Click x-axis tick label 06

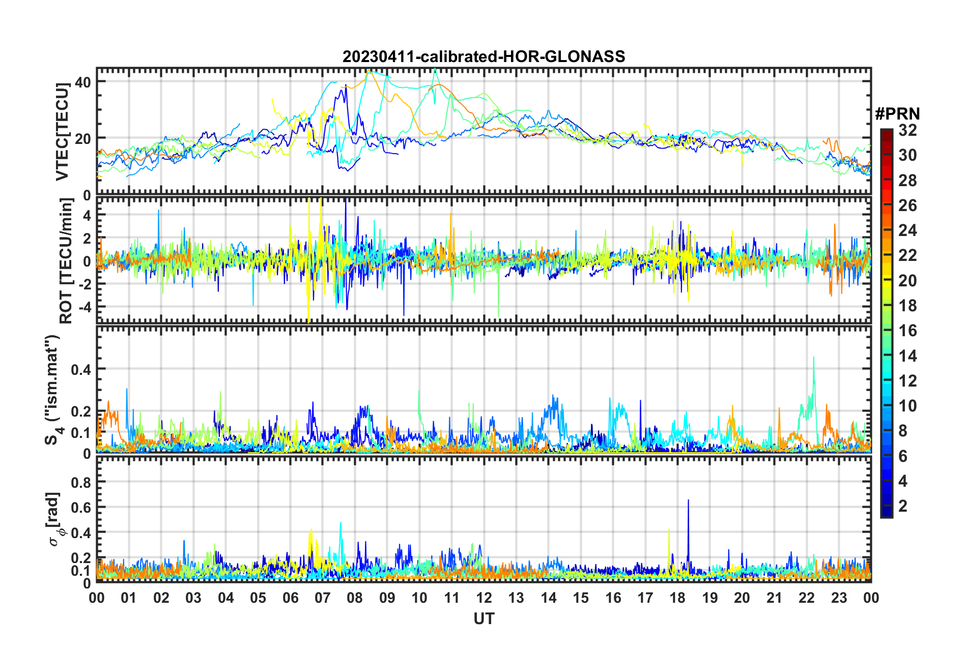point(290,598)
